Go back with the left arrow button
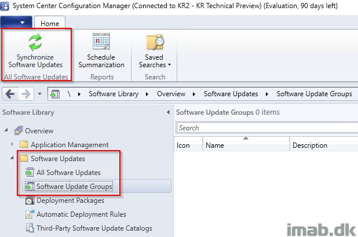358x237 pixels. click(x=10, y=94)
